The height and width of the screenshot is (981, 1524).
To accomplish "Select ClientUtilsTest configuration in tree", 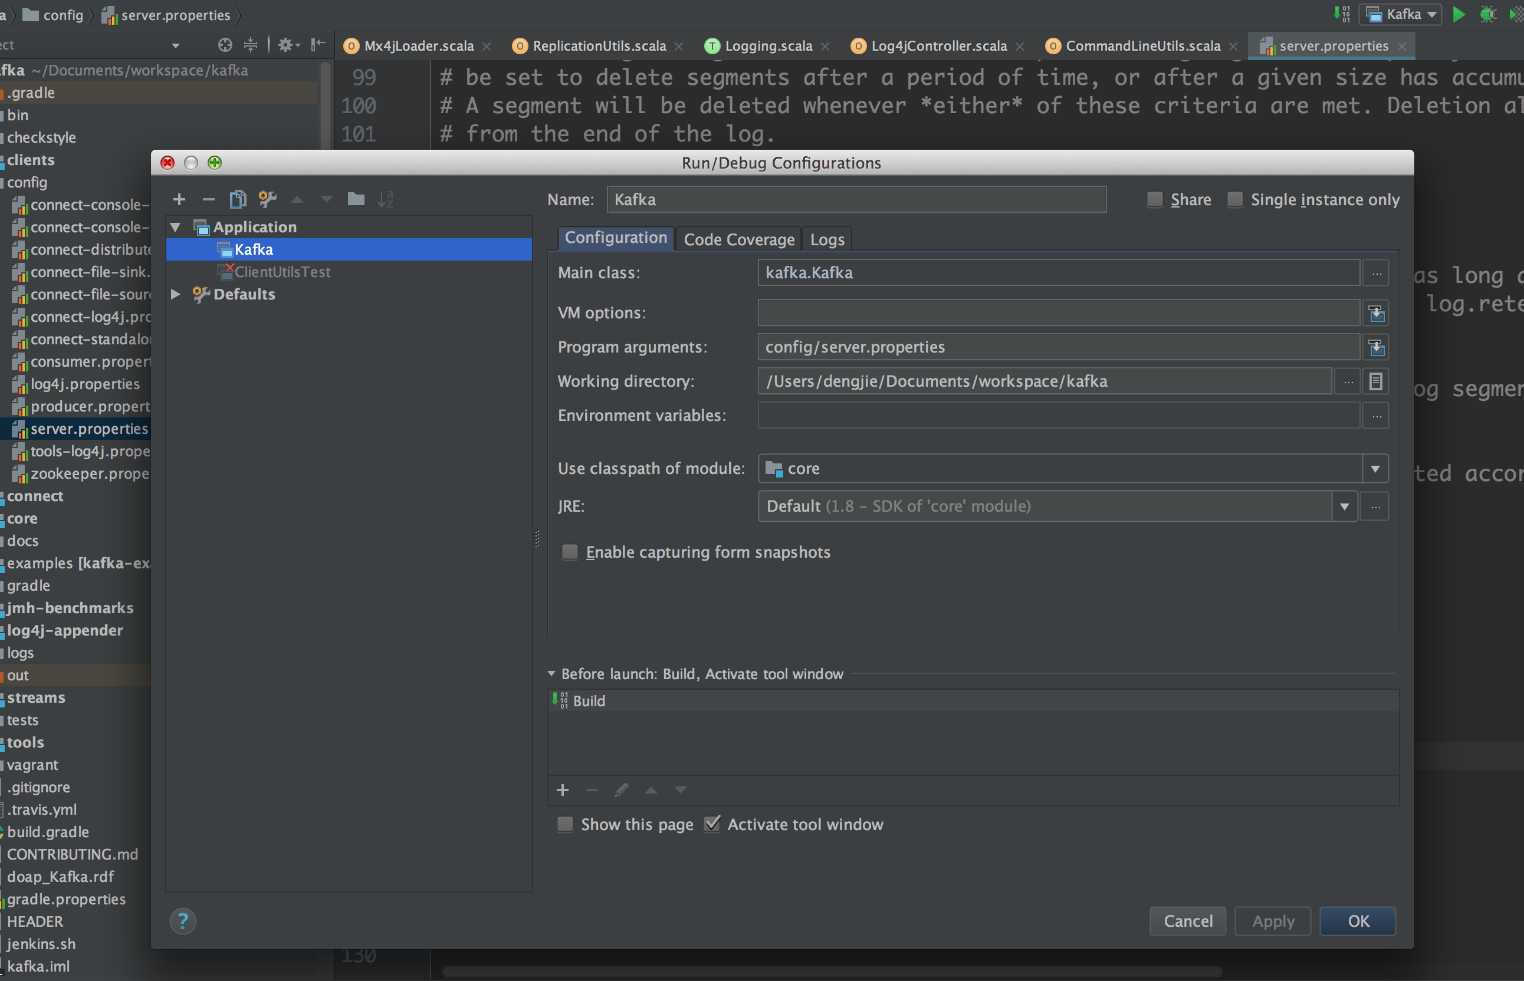I will click(x=349, y=272).
